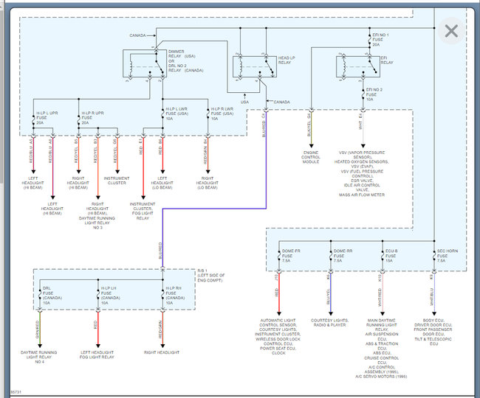Click the 'H-LP R UPR FUSE 20A' label

92,118
